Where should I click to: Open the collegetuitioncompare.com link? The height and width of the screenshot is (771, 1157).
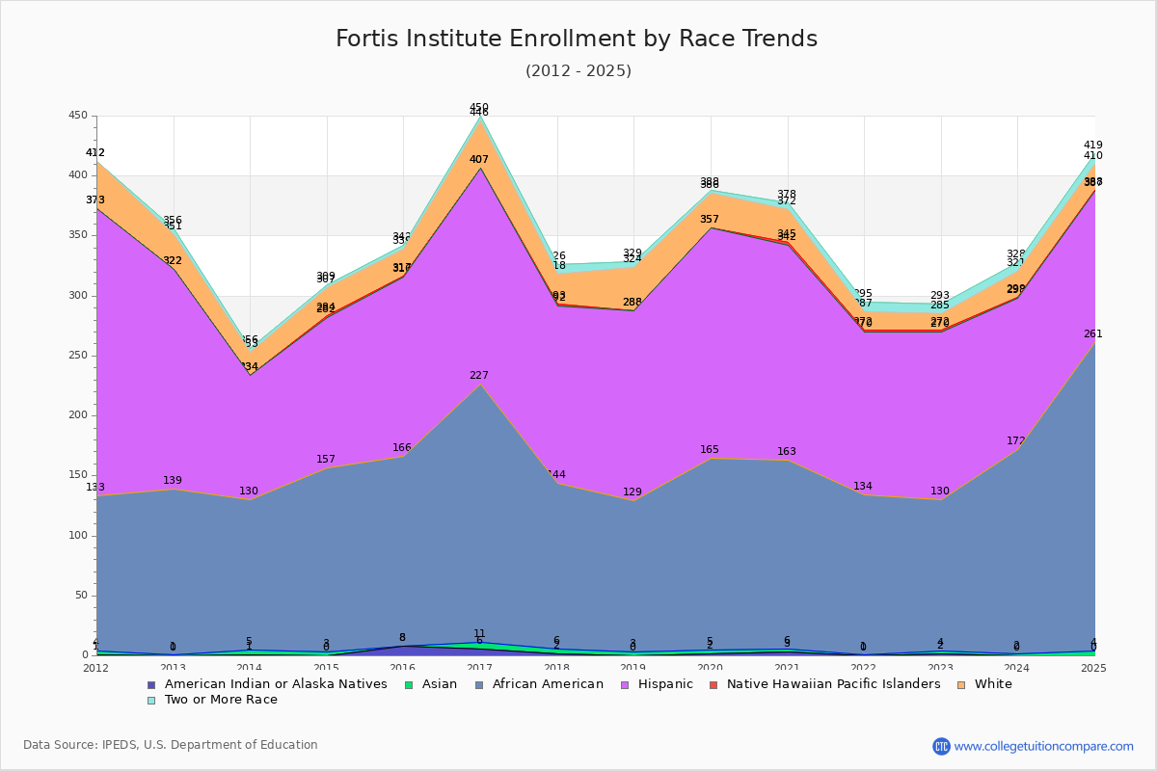1044,746
